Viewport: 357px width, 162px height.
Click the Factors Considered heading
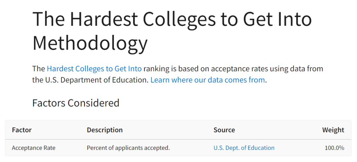[x=76, y=103]
